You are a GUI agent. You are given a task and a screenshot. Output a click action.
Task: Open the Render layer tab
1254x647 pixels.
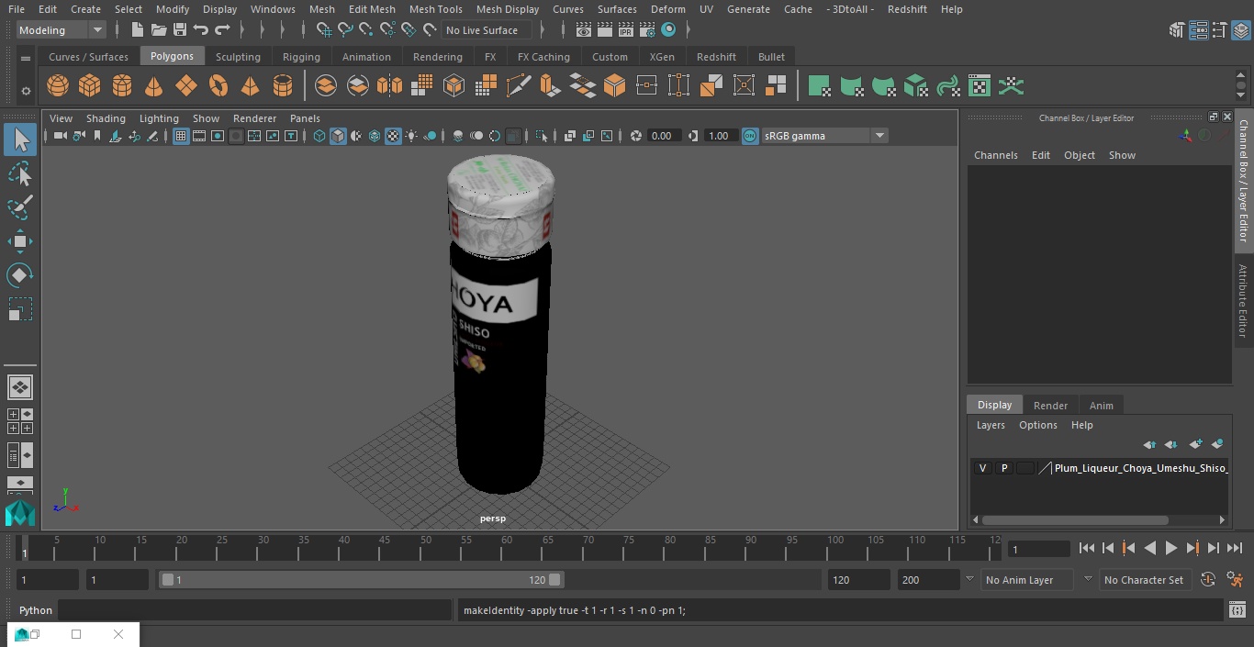[x=1050, y=406]
